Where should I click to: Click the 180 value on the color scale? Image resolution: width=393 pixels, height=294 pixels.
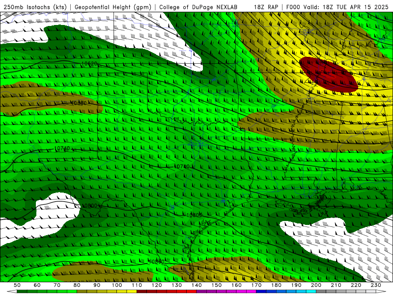(276, 285)
